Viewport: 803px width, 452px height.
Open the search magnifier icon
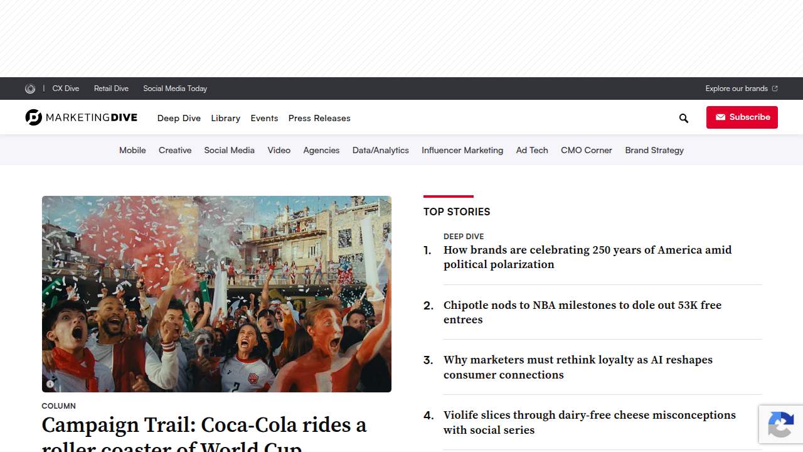coord(684,118)
